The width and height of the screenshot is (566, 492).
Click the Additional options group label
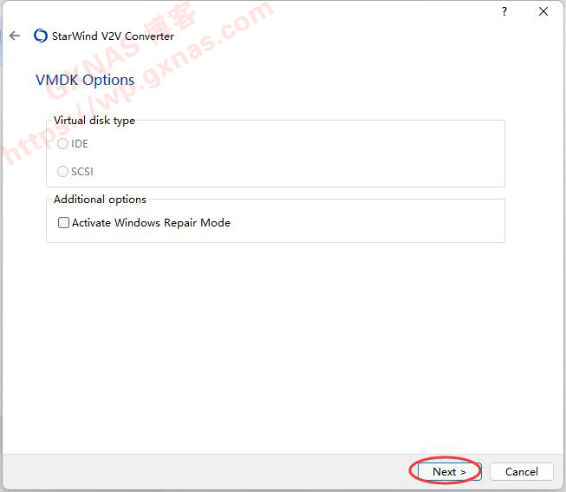click(100, 200)
